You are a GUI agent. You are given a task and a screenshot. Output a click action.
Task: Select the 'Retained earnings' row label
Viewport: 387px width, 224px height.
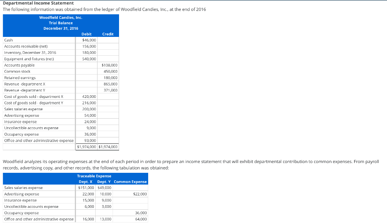point(20,78)
